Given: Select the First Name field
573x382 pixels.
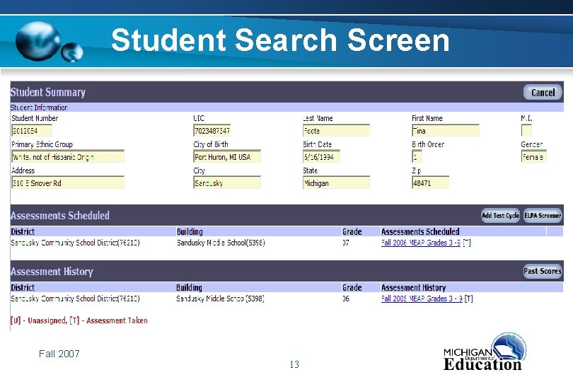Looking at the screenshot, I should [x=445, y=130].
